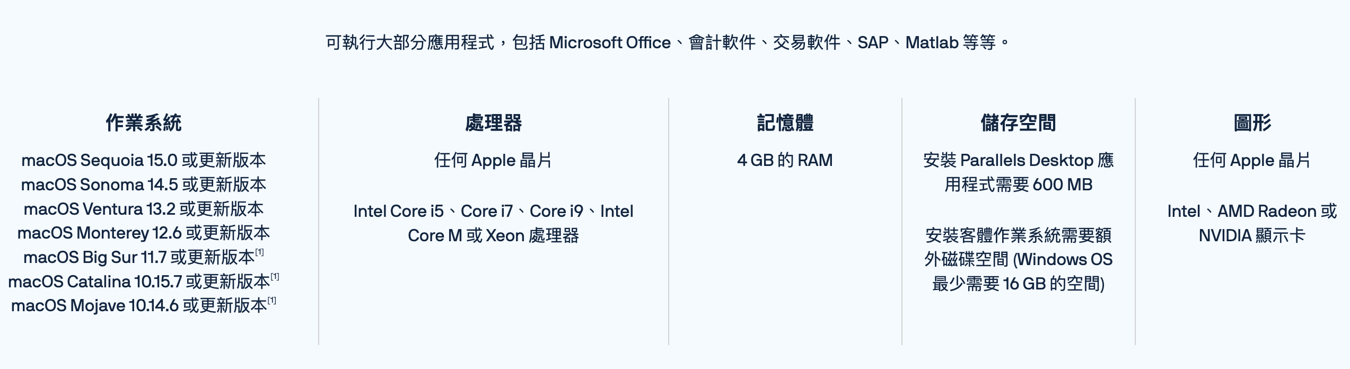Click 任何 Apple 晶片 under 處理器
1350x369 pixels.
(x=493, y=160)
